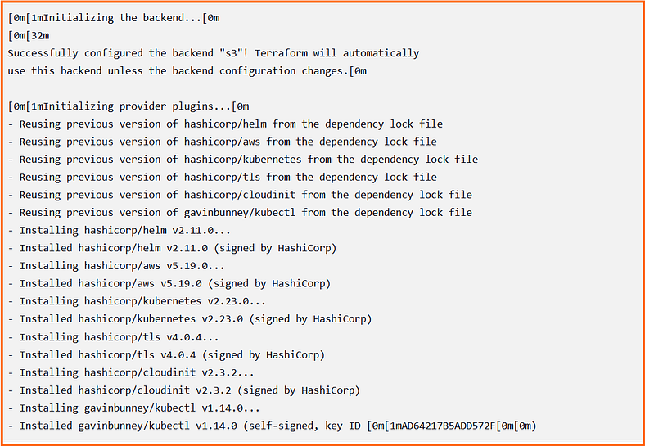The height and width of the screenshot is (446, 645).
Task: Click the 'Initializing the backend...' line
Action: pos(114,18)
